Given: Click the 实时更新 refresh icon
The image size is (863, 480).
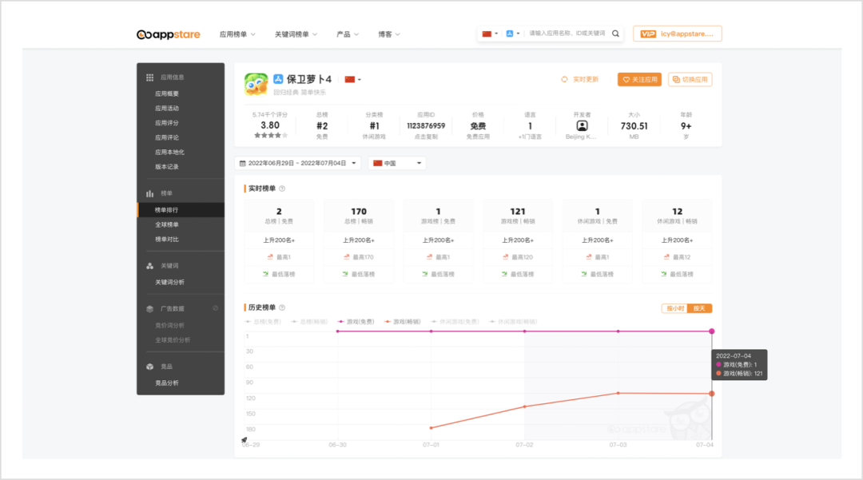Looking at the screenshot, I should [x=564, y=80].
